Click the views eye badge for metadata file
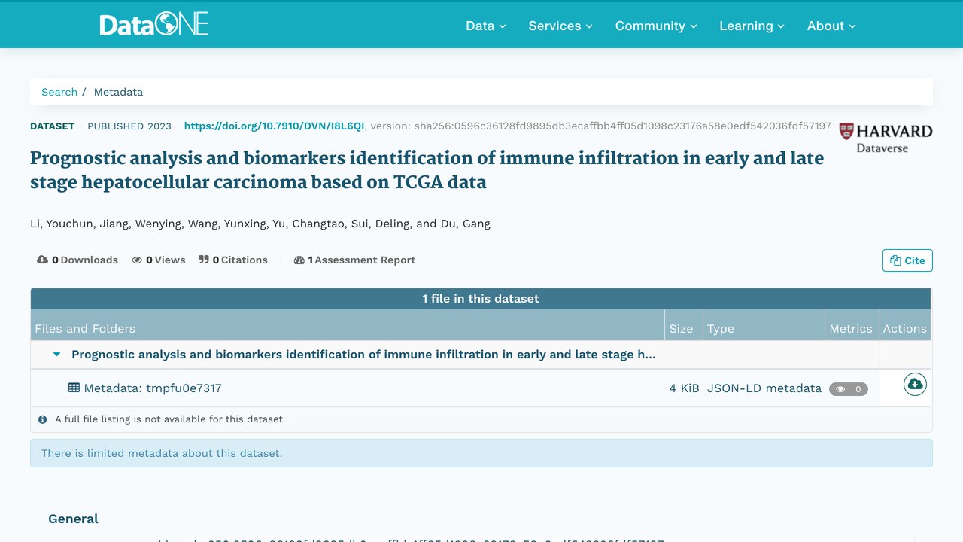 (849, 389)
